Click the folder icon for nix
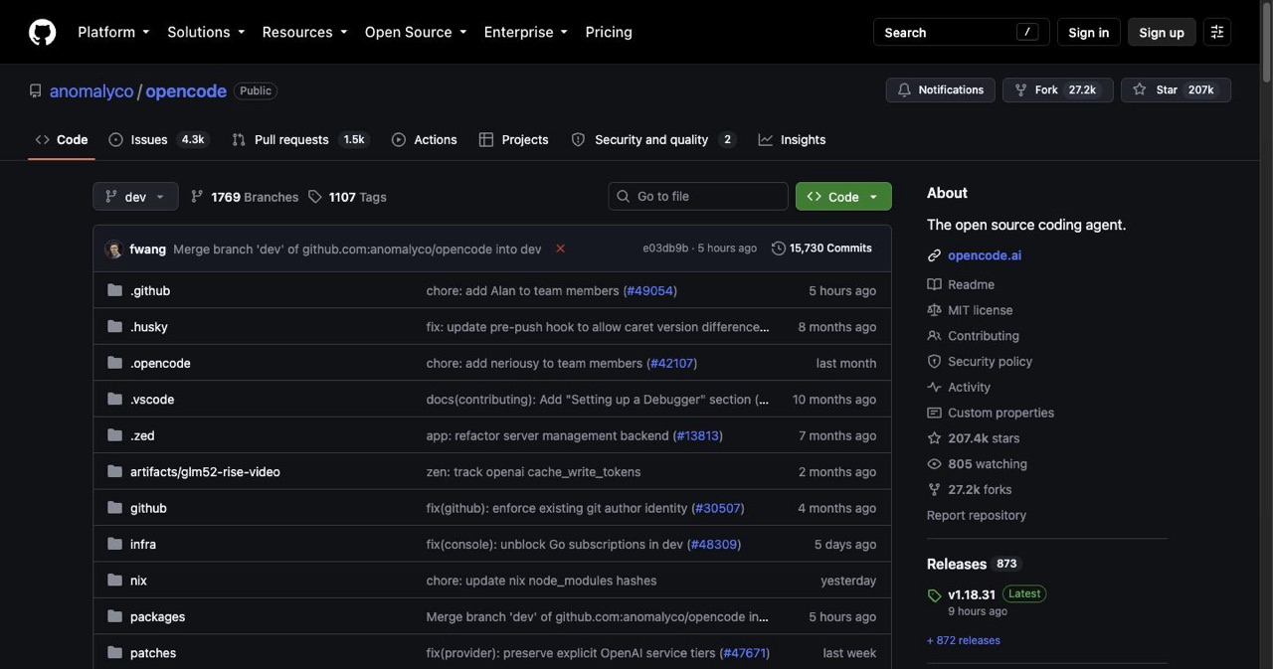 coord(114,580)
